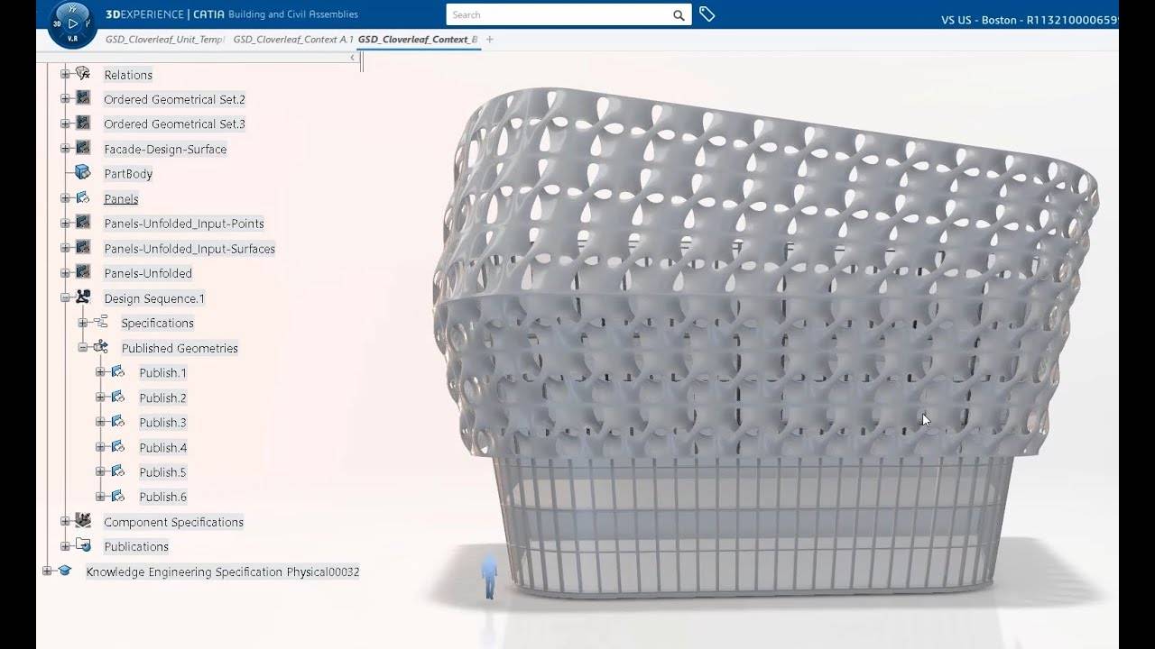Select the PartBody tree label
The width and height of the screenshot is (1155, 649).
click(128, 174)
